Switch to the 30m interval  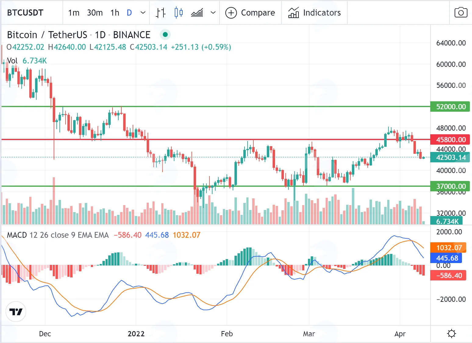[x=95, y=13]
